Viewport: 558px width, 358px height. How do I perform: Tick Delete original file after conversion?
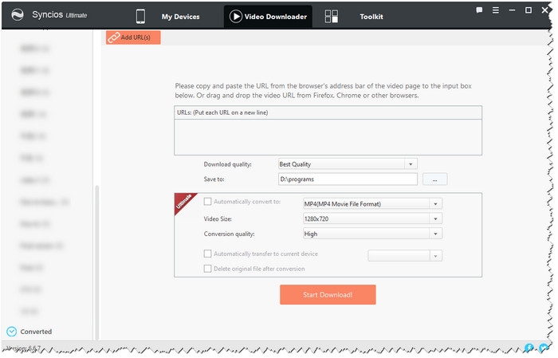click(207, 269)
